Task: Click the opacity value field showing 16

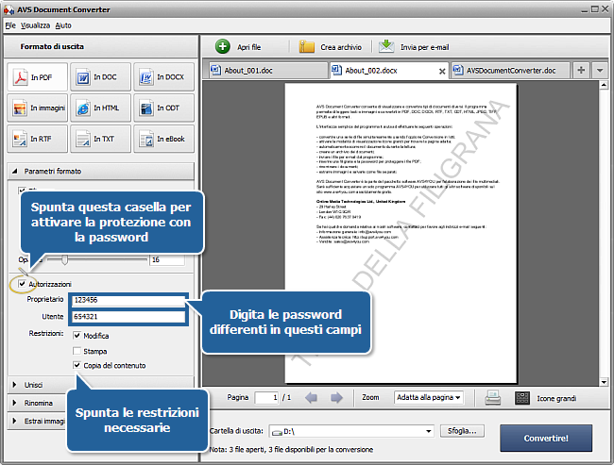Action: 167,259
